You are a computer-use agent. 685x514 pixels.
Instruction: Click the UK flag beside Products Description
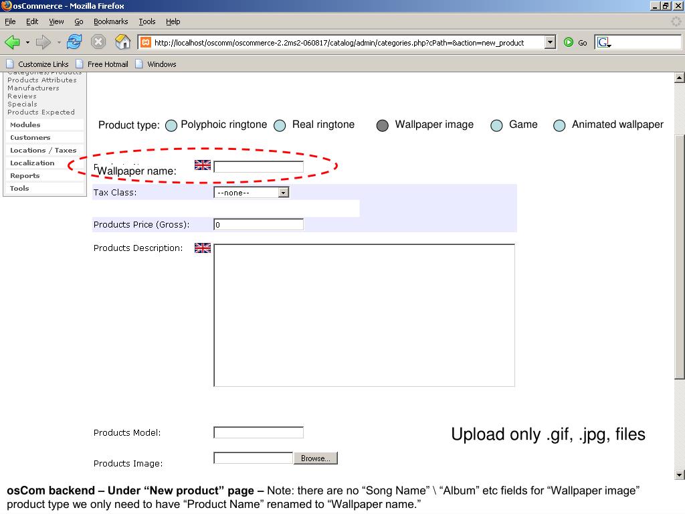coord(203,248)
